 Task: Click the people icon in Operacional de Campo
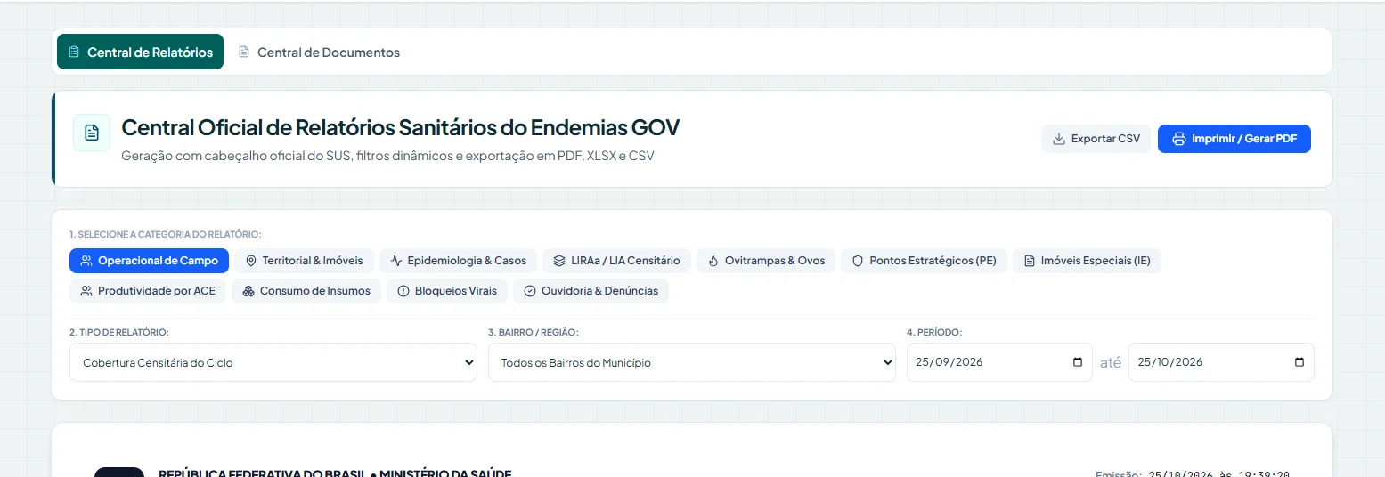click(x=86, y=261)
